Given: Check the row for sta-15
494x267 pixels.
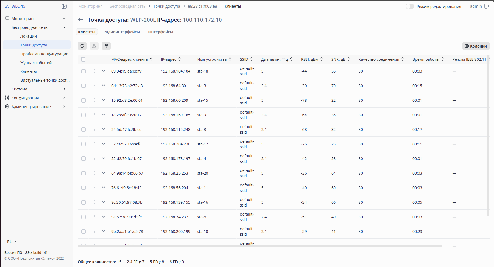Looking at the screenshot, I should coord(84,100).
